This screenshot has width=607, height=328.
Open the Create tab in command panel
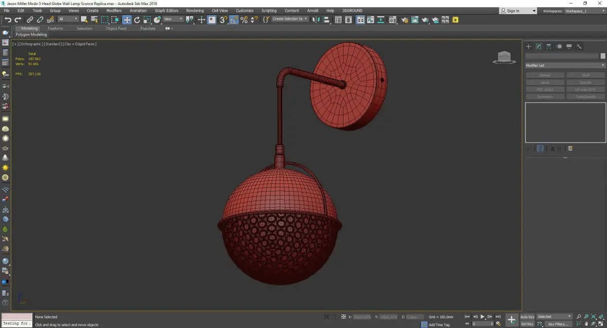[529, 46]
